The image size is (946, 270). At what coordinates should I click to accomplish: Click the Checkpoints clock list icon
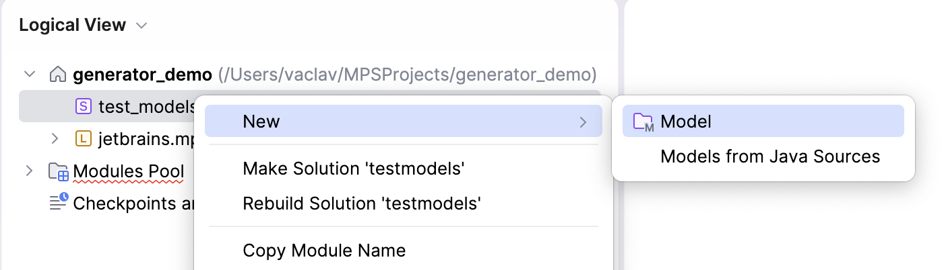(x=59, y=202)
